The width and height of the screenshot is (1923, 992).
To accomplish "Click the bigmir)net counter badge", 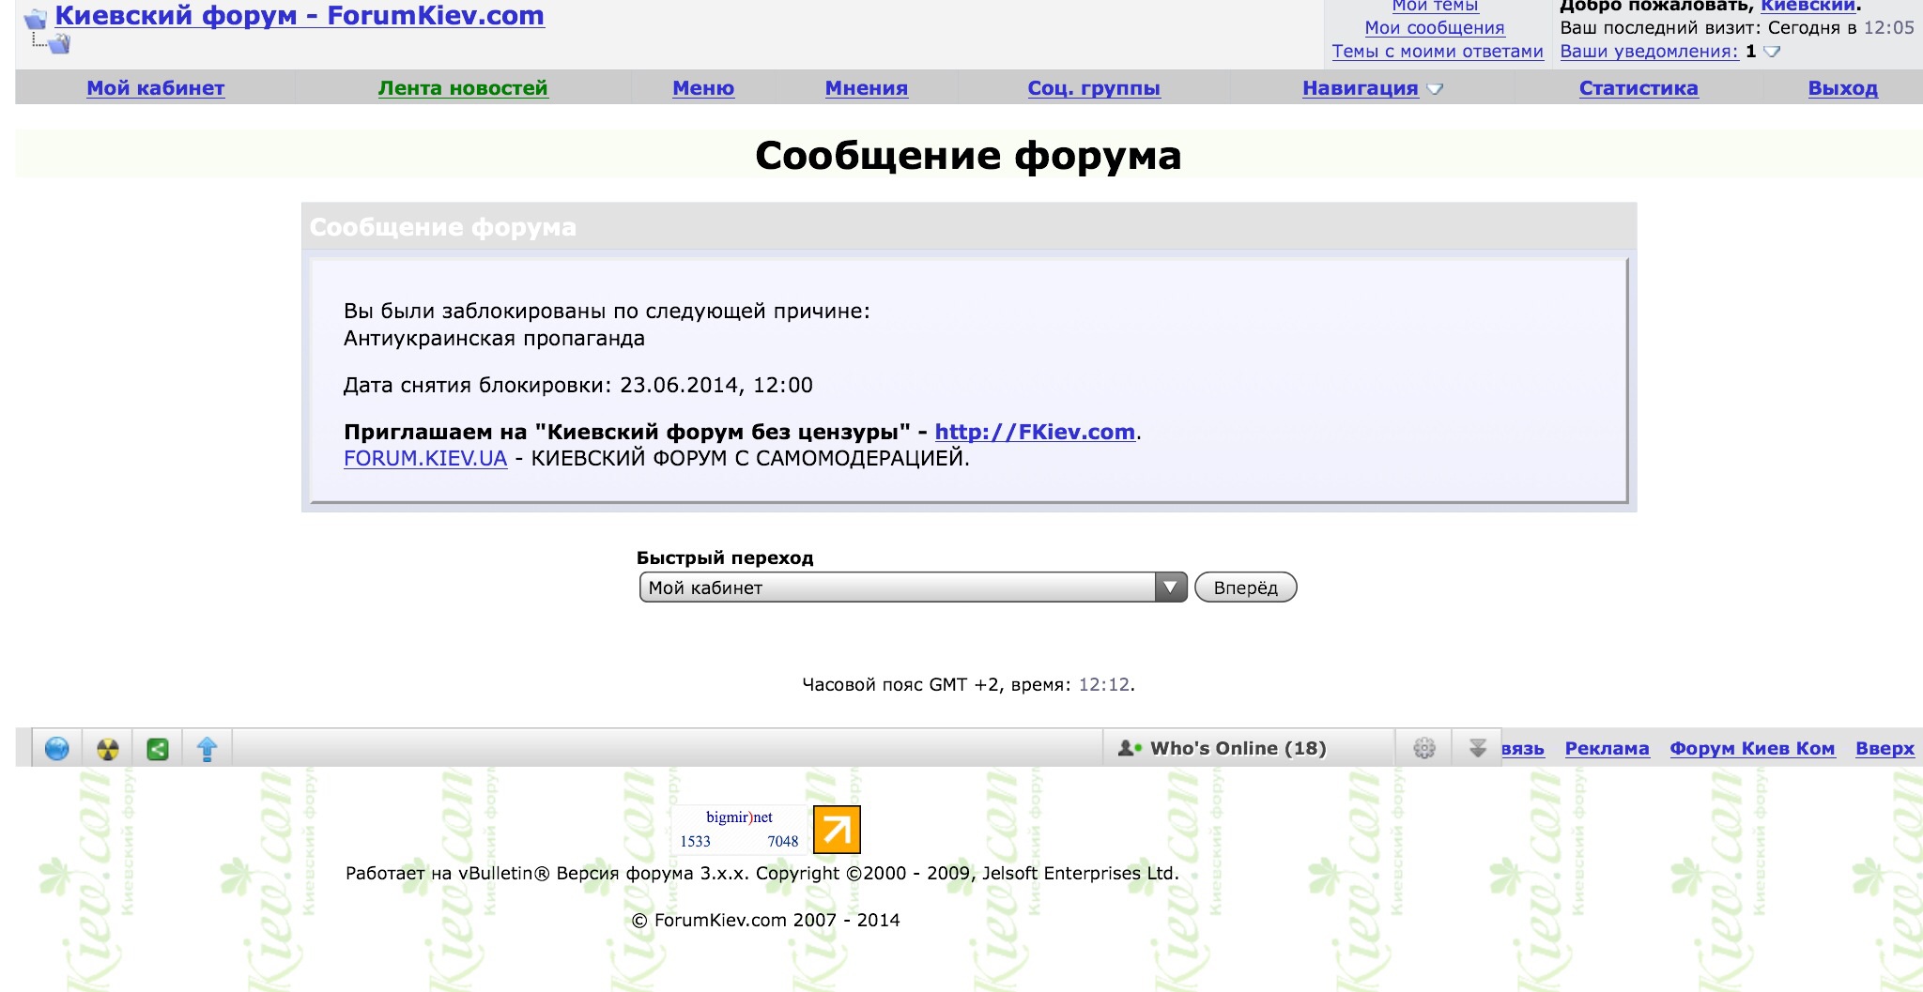I will [740, 830].
